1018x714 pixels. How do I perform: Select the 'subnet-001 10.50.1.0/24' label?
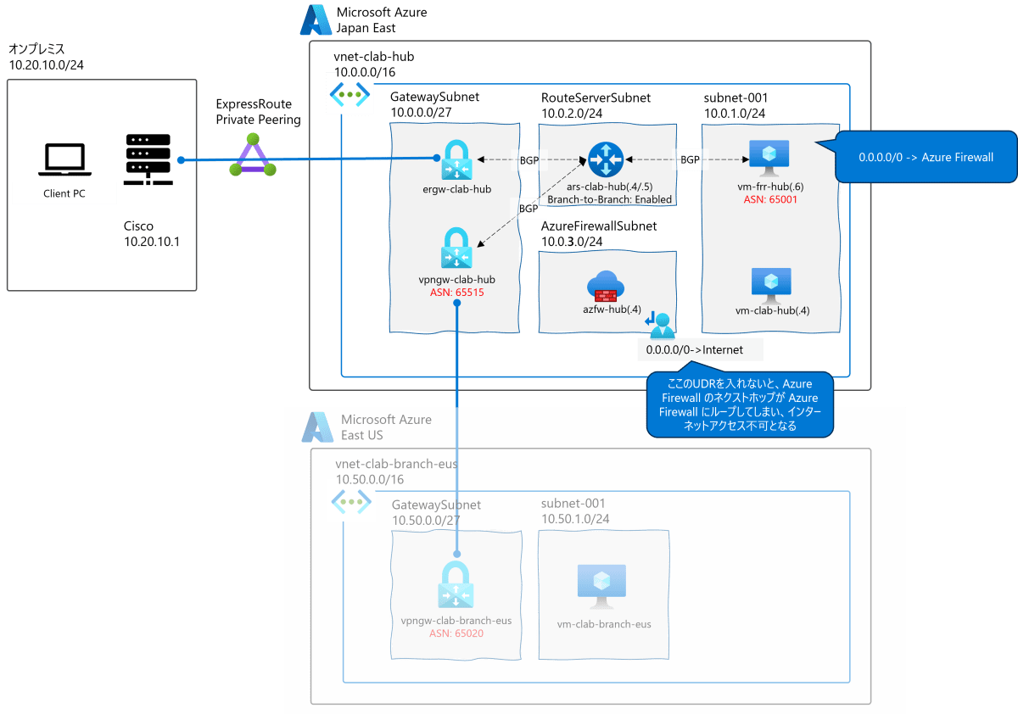575,510
